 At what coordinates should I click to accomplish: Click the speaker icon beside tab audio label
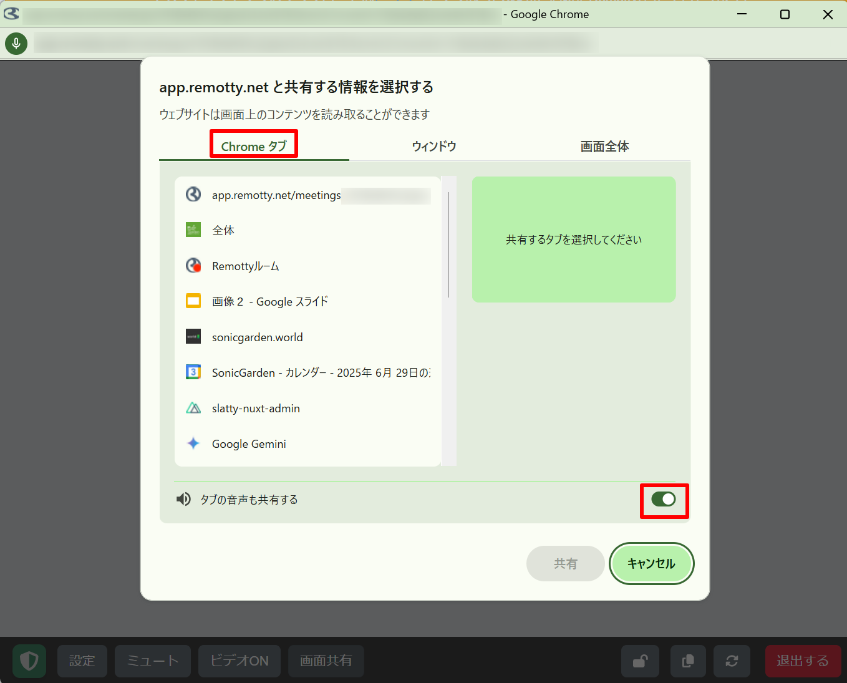(x=183, y=499)
